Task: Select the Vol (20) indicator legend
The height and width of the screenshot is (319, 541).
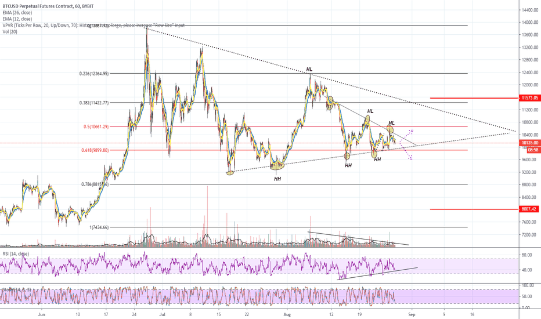Action: 10,32
